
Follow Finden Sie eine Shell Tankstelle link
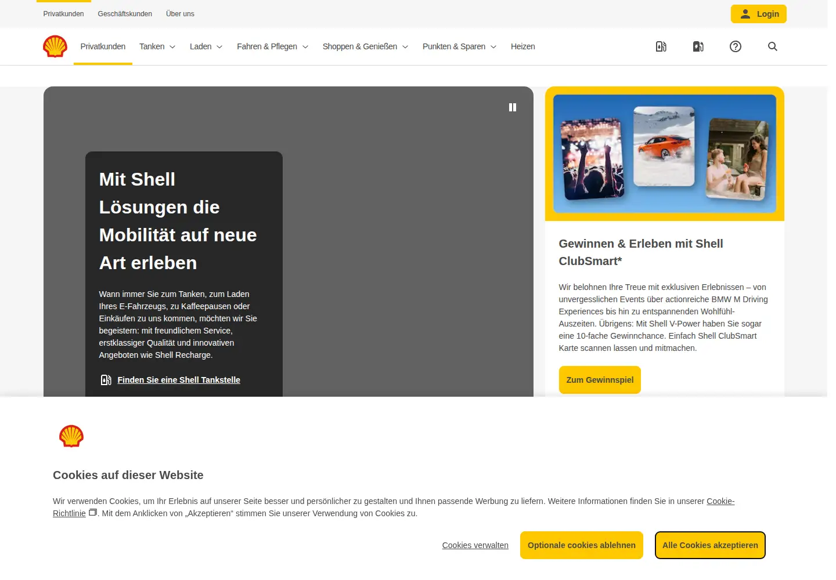pyautogui.click(x=179, y=380)
